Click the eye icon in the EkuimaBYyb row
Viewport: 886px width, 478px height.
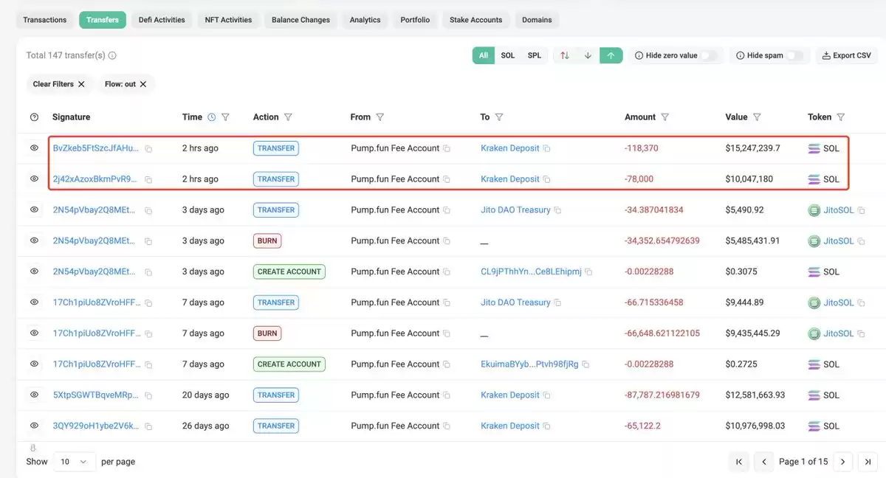34,364
